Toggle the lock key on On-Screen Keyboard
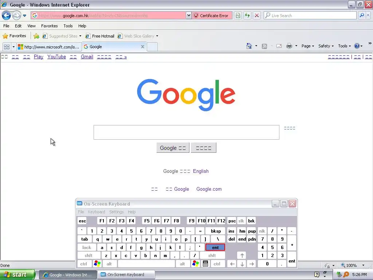Image resolution: width=373 pixels, height=280 pixels. 87,248
